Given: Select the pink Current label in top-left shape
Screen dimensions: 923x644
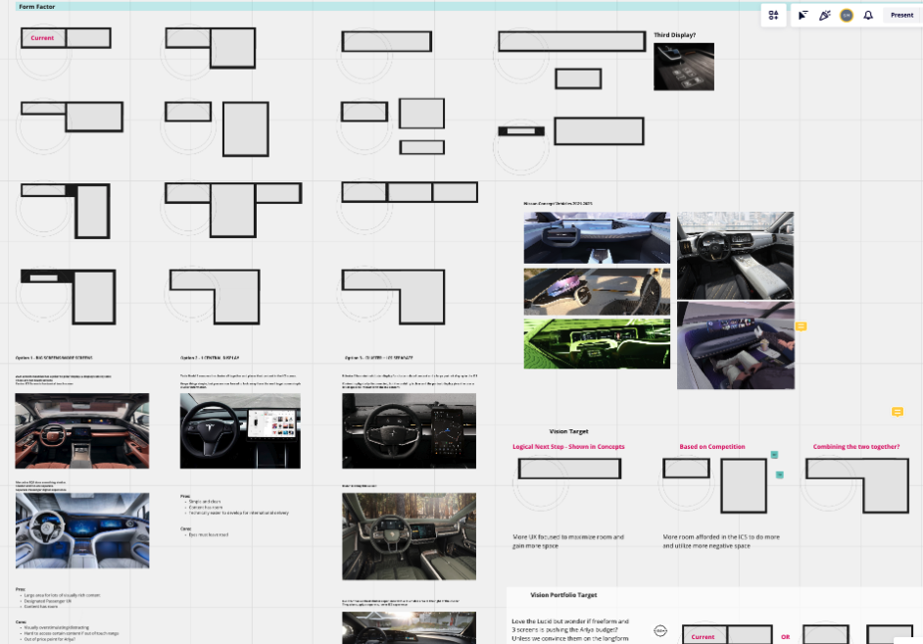Looking at the screenshot, I should 42,38.
